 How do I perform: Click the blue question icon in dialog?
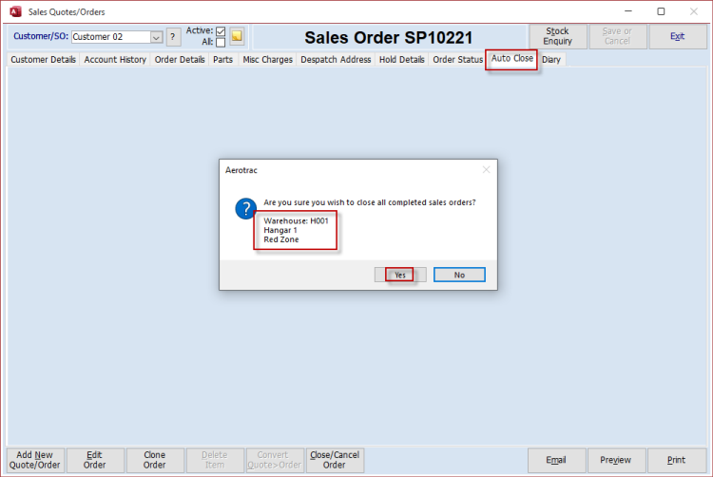click(x=245, y=210)
